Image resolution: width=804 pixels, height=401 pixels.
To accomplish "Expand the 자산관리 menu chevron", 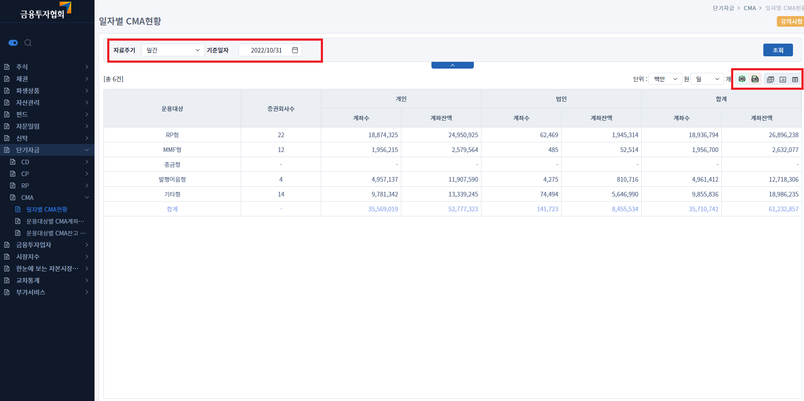I will coord(87,102).
